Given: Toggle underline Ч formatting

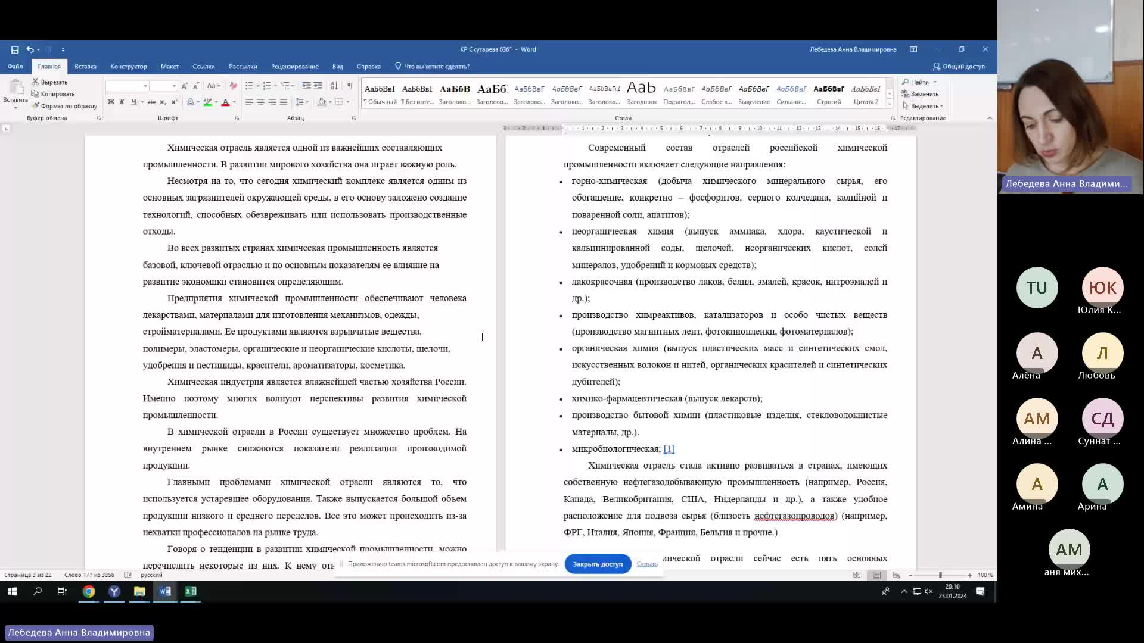Looking at the screenshot, I should click(x=133, y=102).
